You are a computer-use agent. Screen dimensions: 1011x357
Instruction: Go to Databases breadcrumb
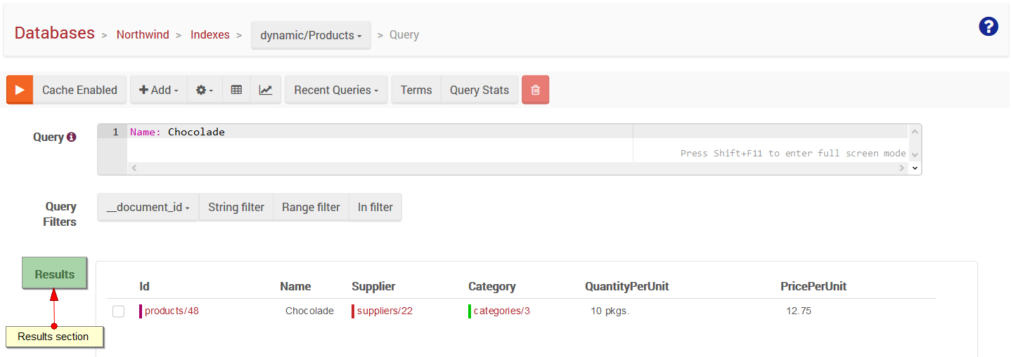pos(54,33)
